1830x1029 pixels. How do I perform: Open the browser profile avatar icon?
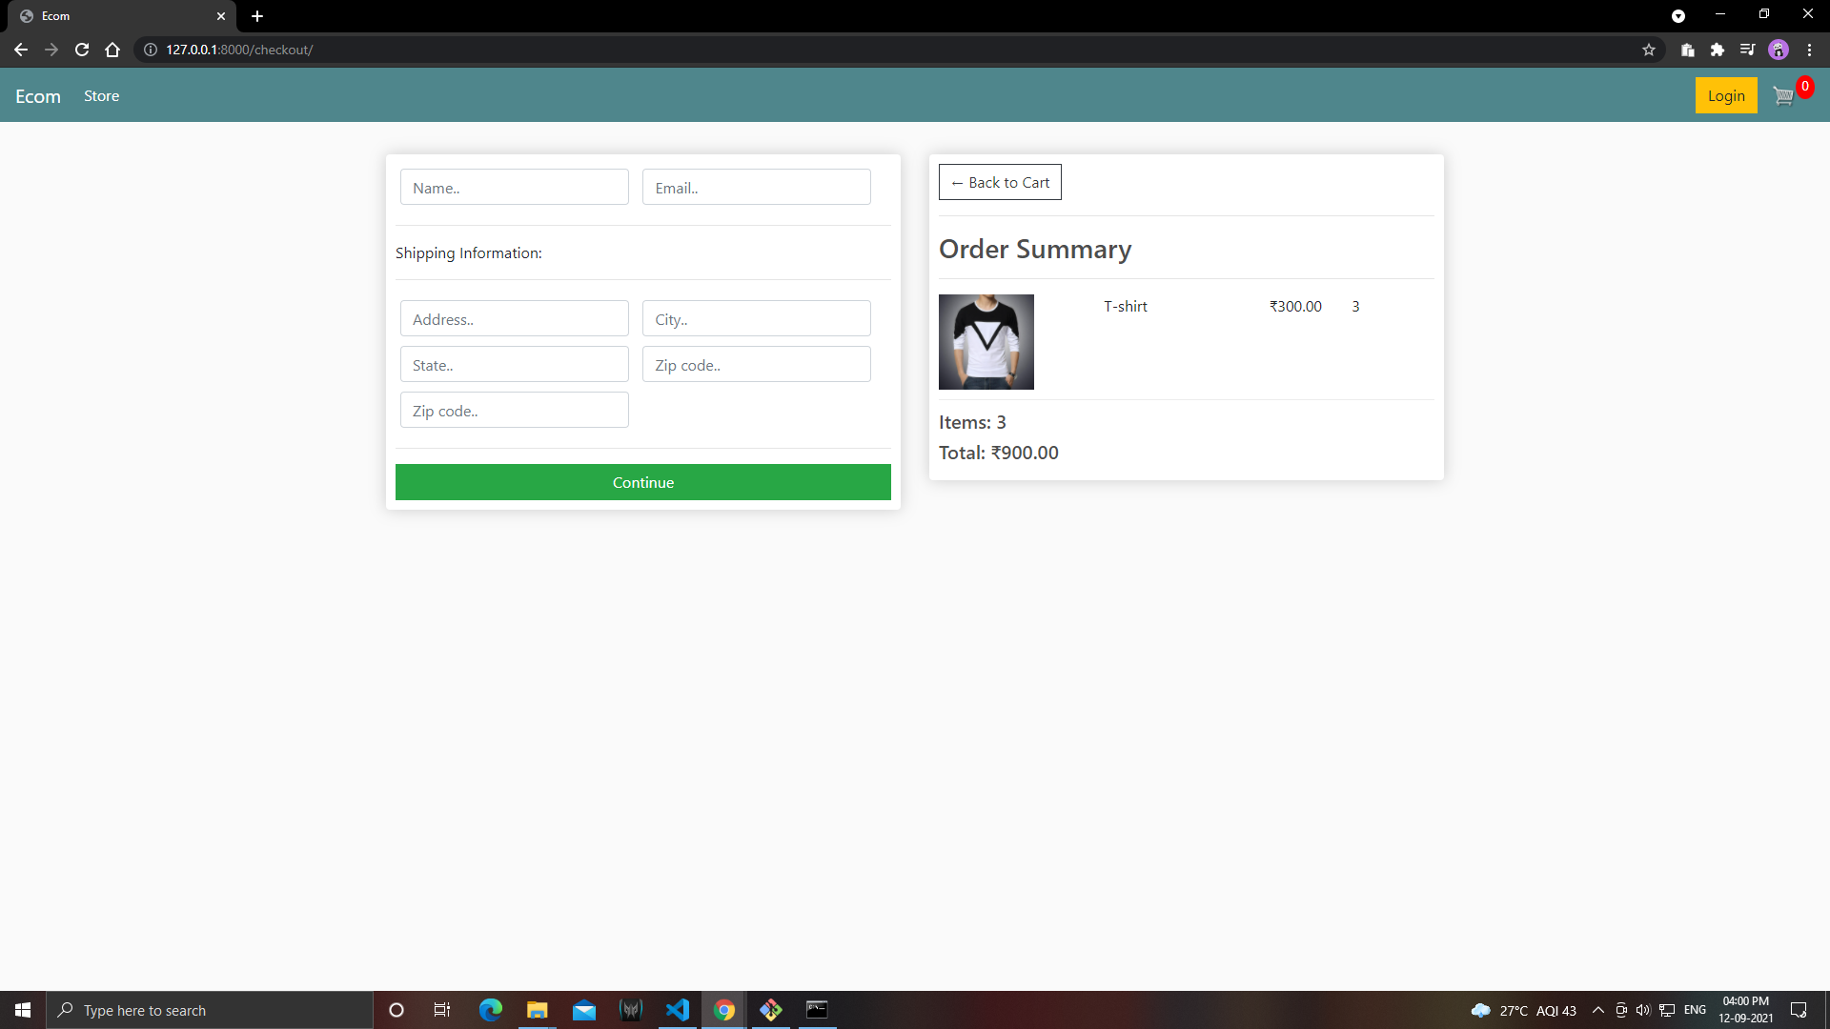(x=1779, y=50)
